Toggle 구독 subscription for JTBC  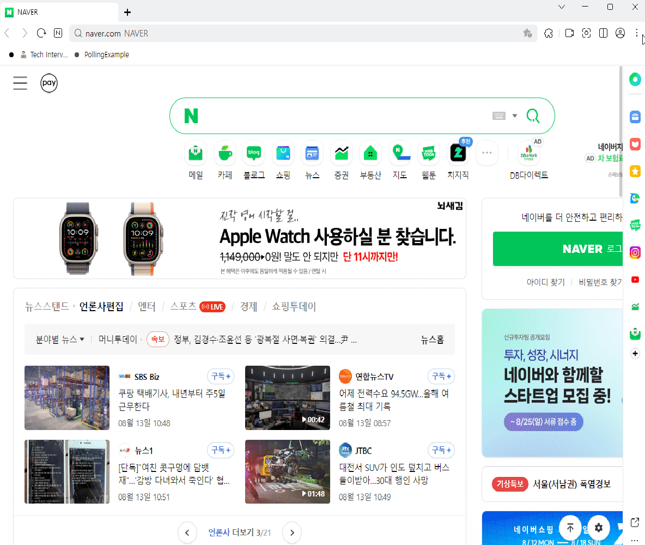click(x=441, y=451)
